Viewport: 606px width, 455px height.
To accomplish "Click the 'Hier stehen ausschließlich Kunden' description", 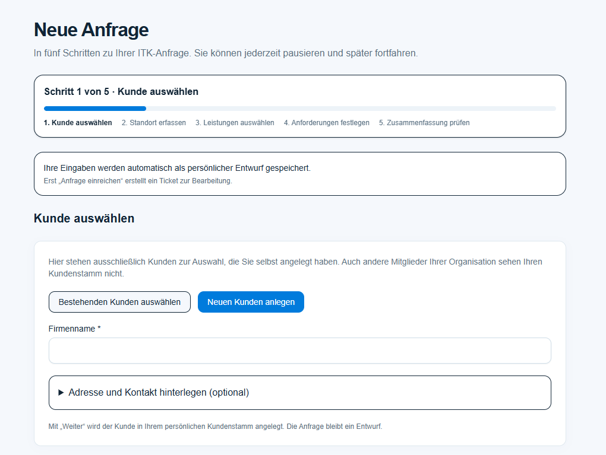I will click(295, 268).
